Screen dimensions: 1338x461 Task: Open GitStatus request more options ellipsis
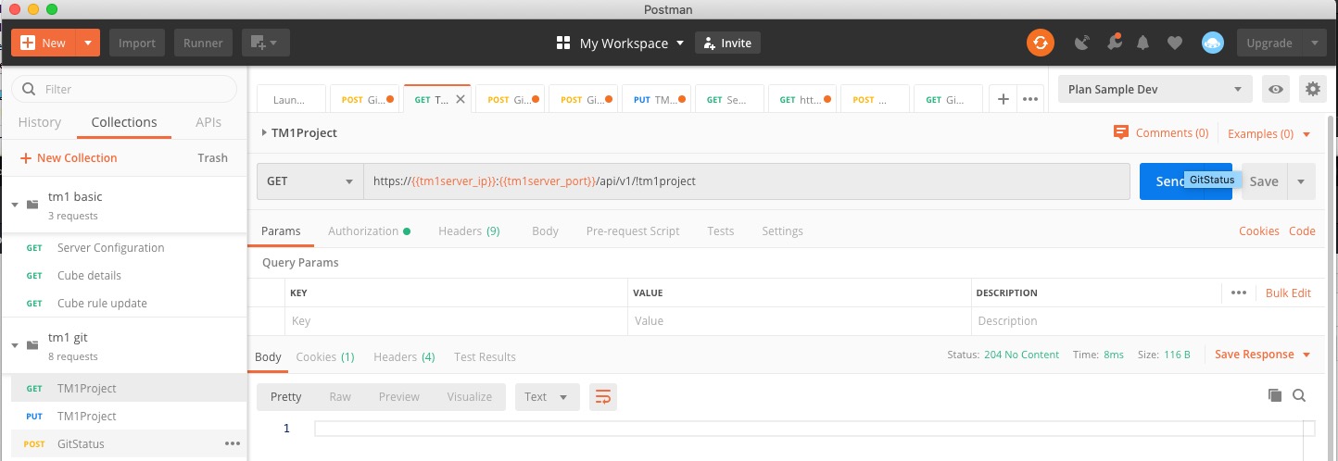[233, 443]
